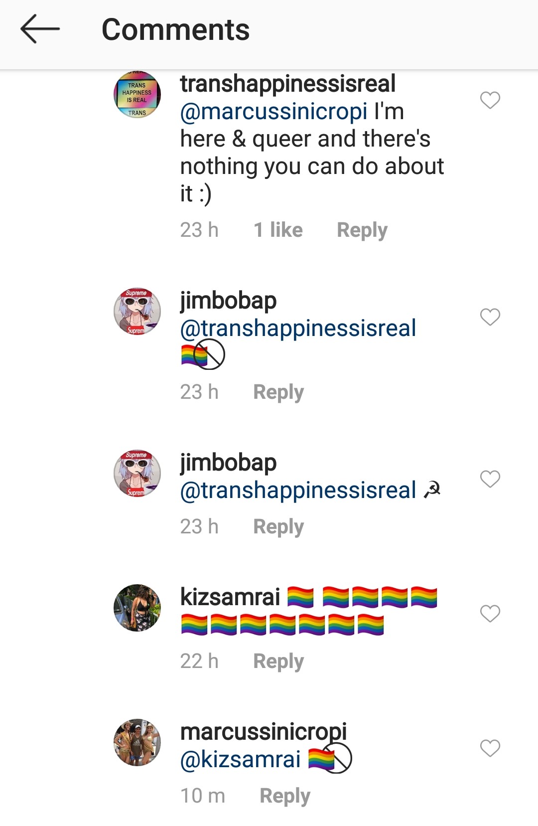Image resolution: width=538 pixels, height=826 pixels.
Task: Heart kizsamrai's rainbow flags comment
Action: point(490,613)
